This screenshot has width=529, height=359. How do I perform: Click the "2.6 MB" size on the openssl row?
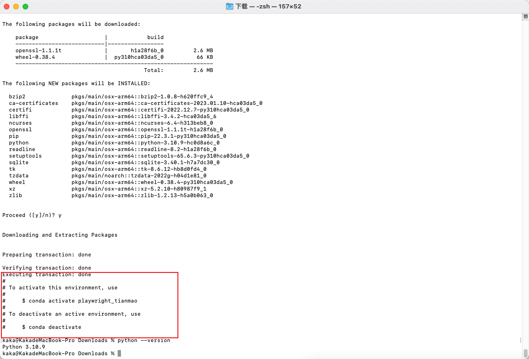click(203, 51)
